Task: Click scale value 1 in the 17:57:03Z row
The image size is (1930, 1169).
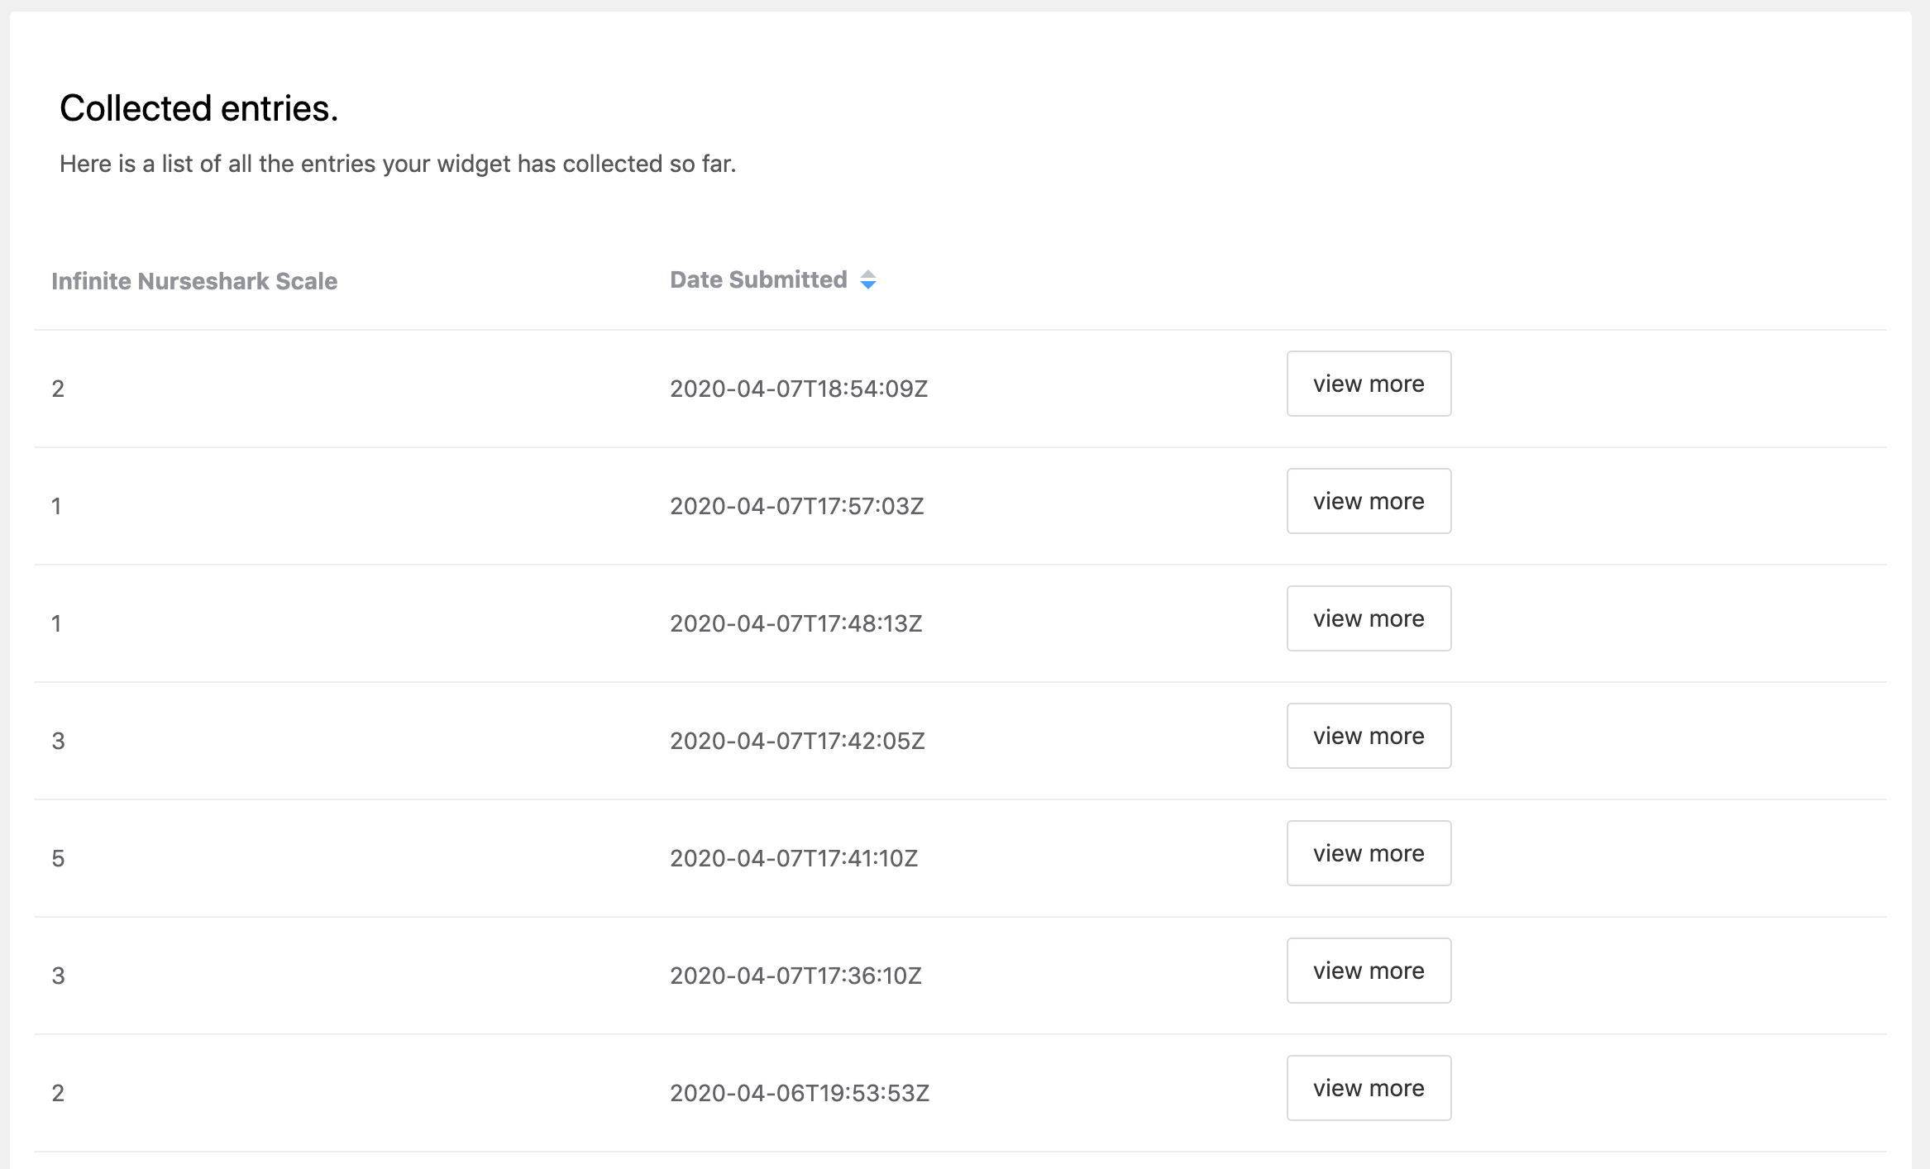Action: [x=56, y=506]
